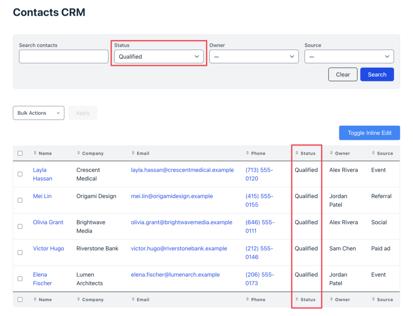Click the Contacts CRM page heading

point(49,12)
